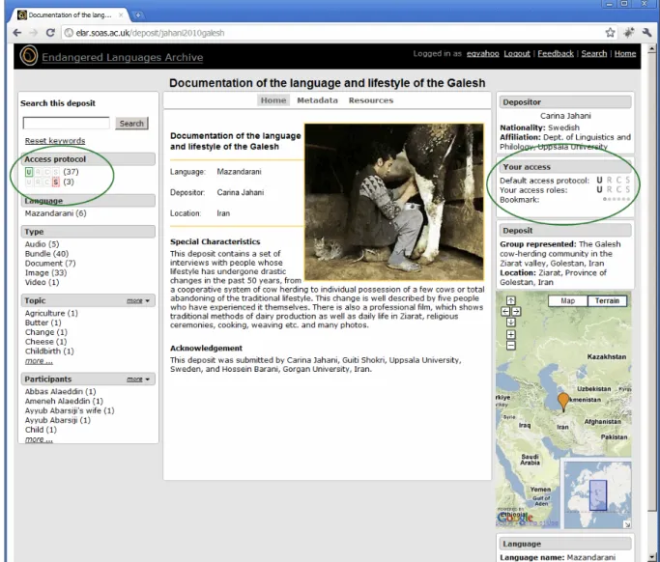Screen dimensions: 660x562
Task: Pan the map left with the arrow
Action: 505,311
